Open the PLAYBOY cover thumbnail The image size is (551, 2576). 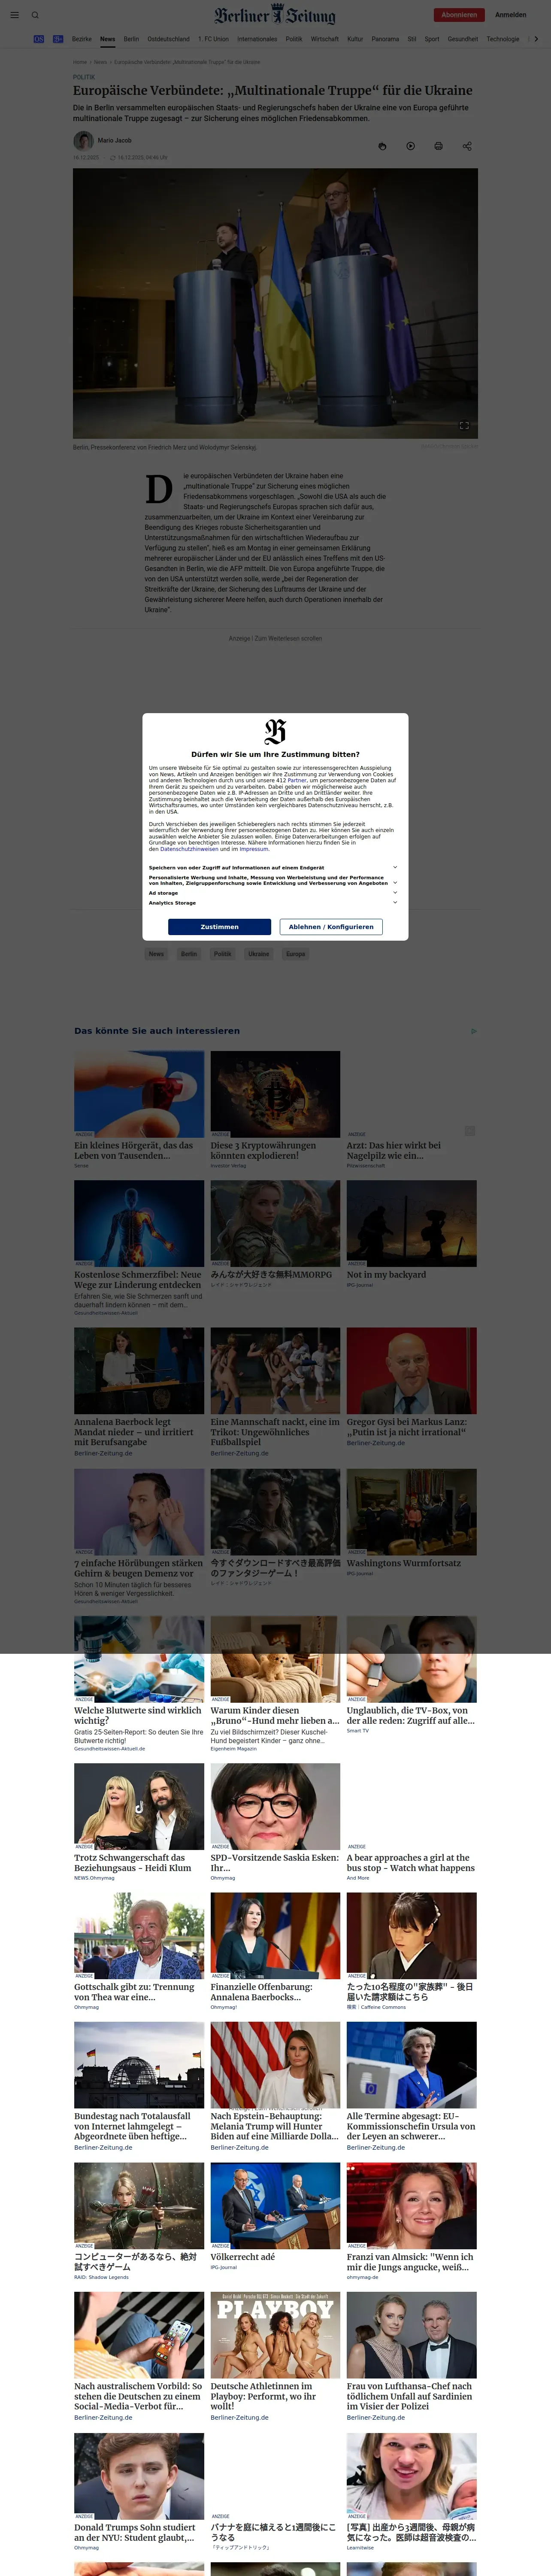click(x=275, y=2335)
